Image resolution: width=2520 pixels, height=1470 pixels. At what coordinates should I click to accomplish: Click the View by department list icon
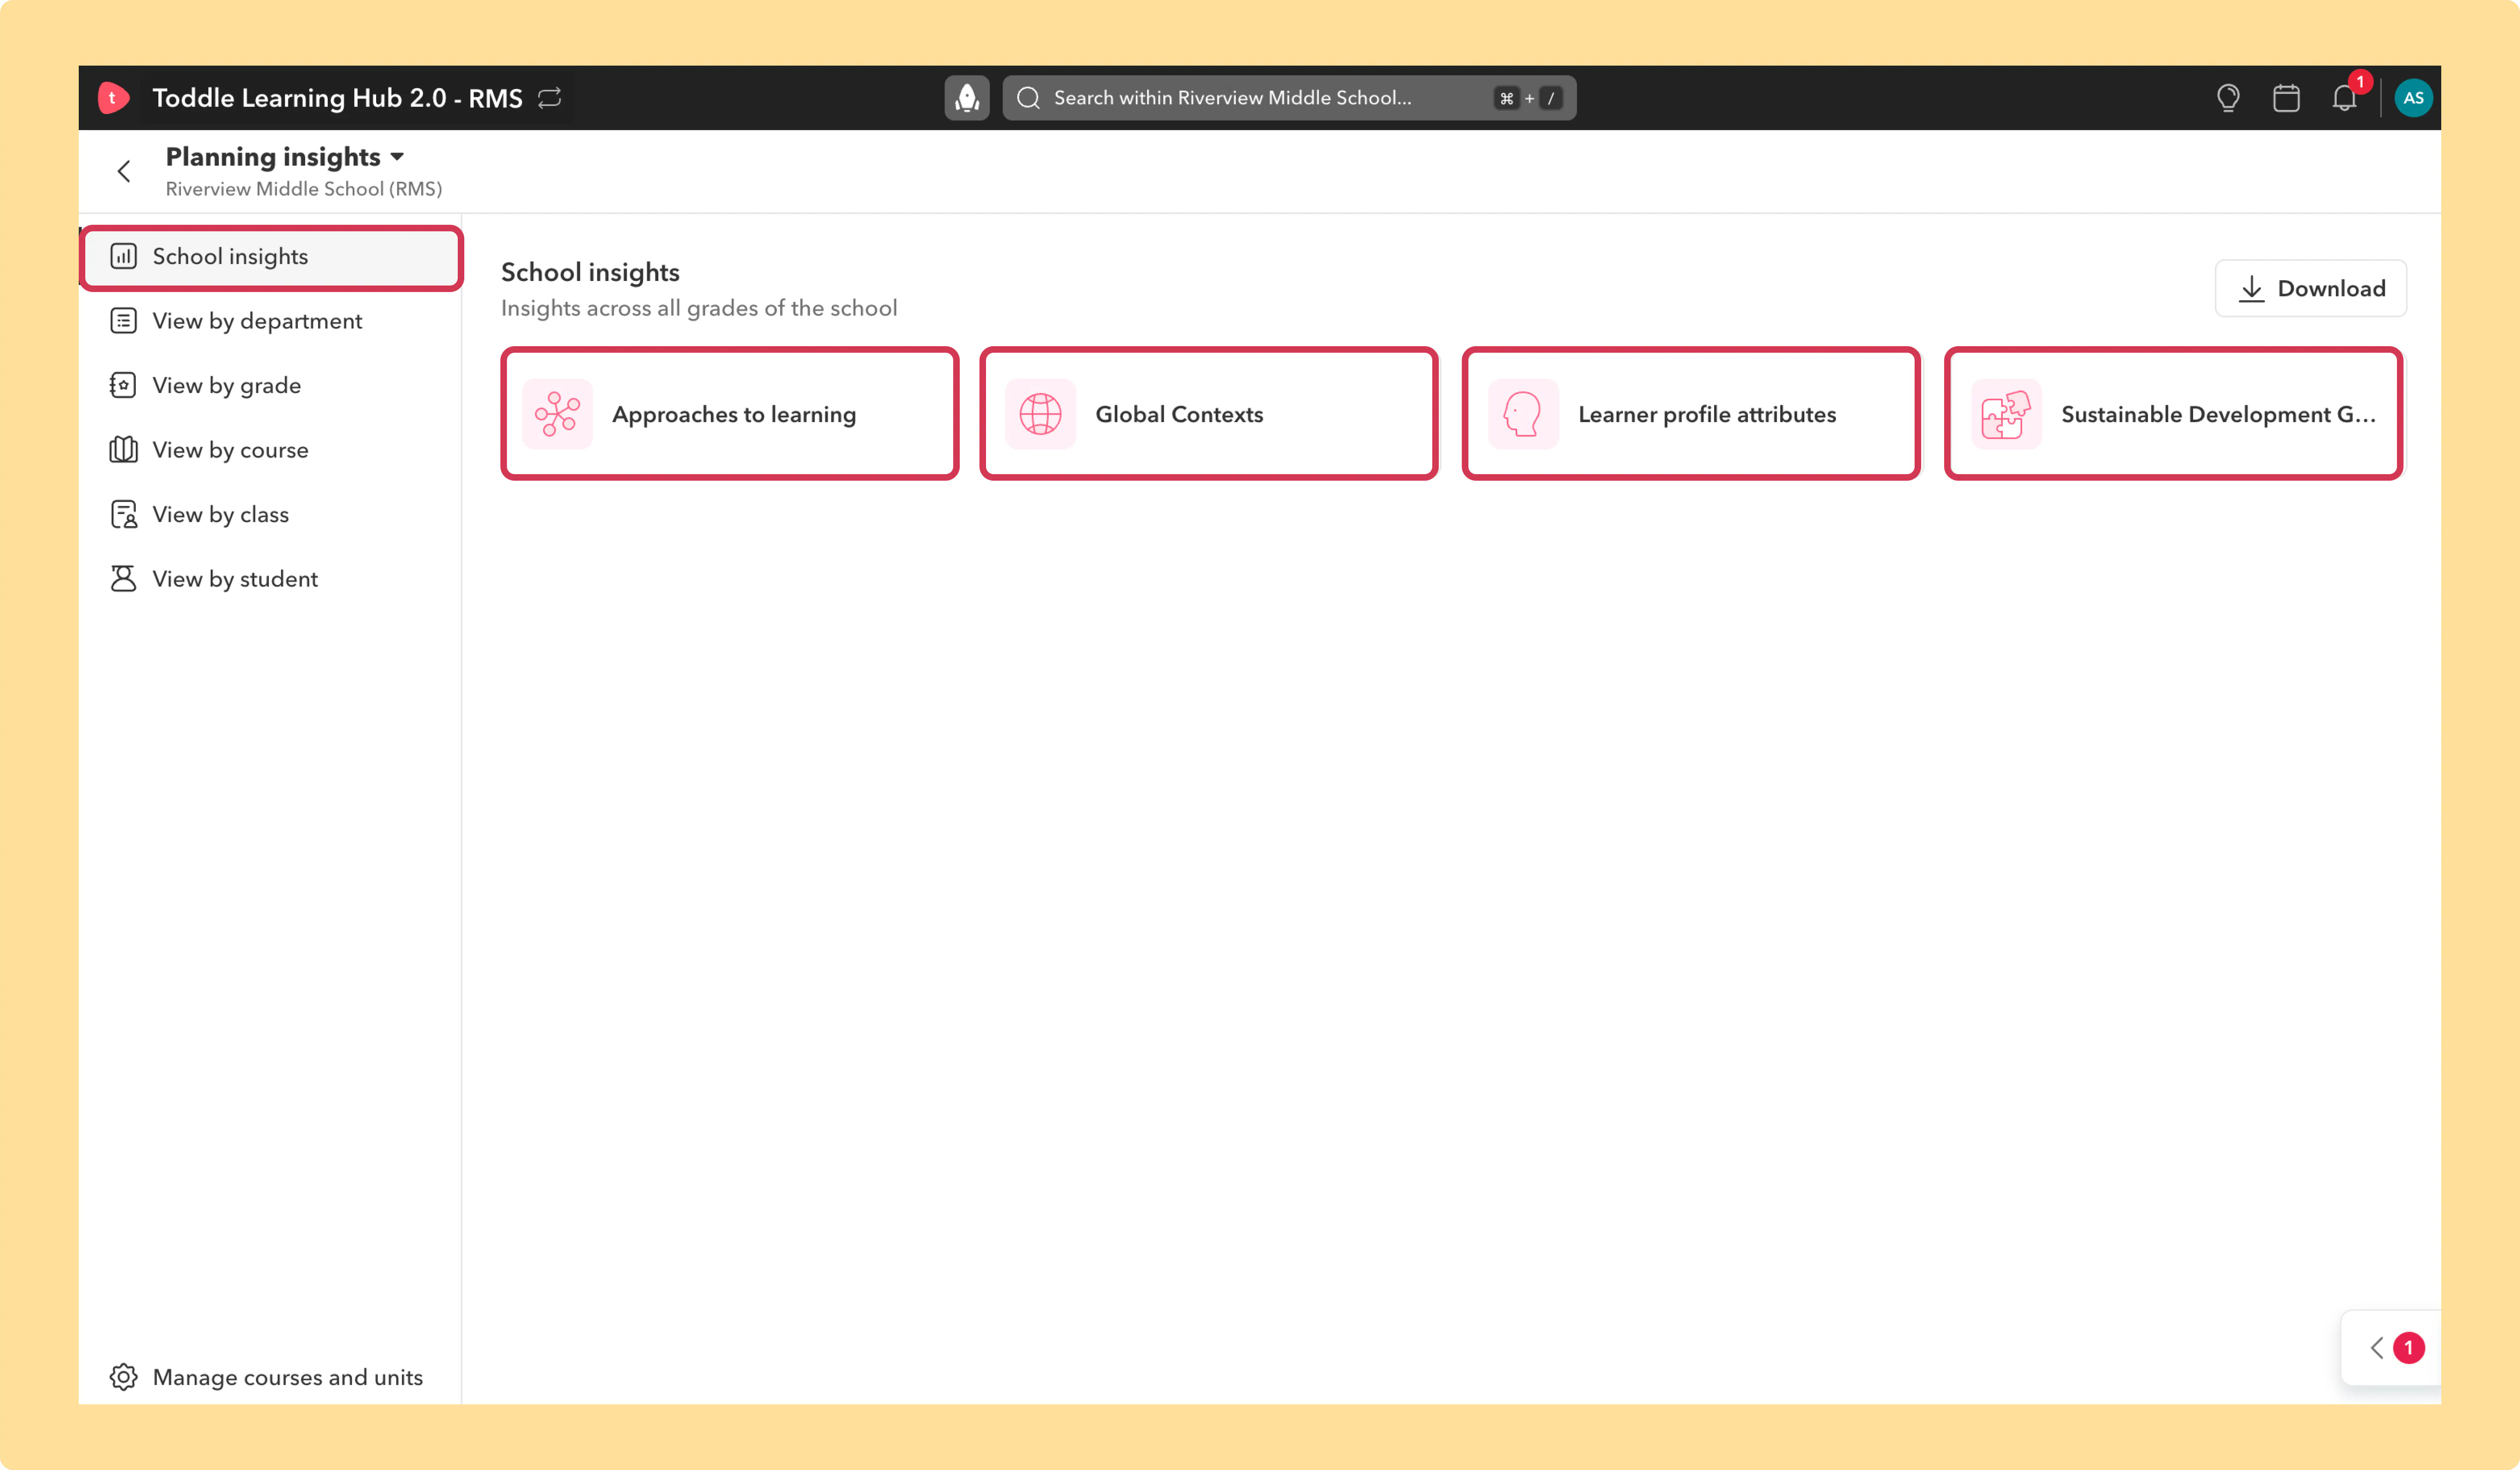tap(123, 321)
